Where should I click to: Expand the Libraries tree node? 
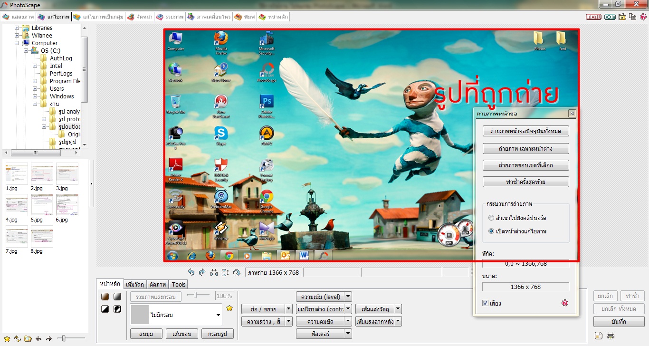17,28
